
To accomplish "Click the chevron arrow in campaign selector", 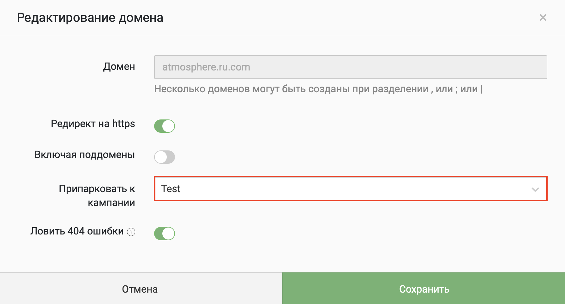I will 535,190.
